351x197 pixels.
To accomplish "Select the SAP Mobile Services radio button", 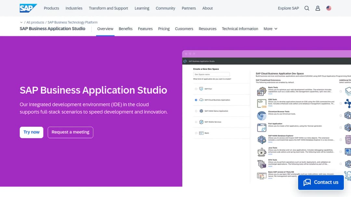I will point(196,122).
